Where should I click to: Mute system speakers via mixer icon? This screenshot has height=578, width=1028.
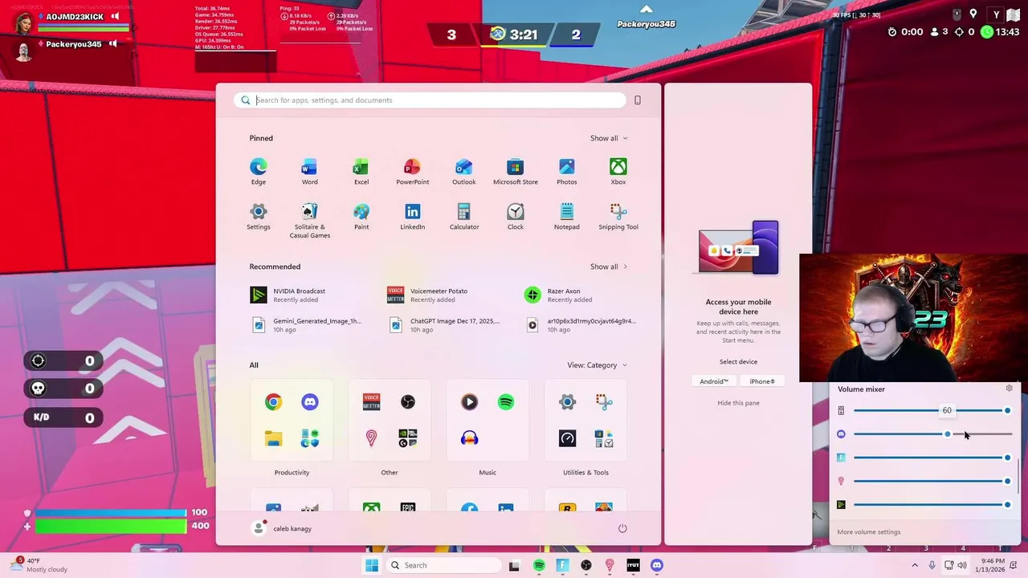point(841,411)
